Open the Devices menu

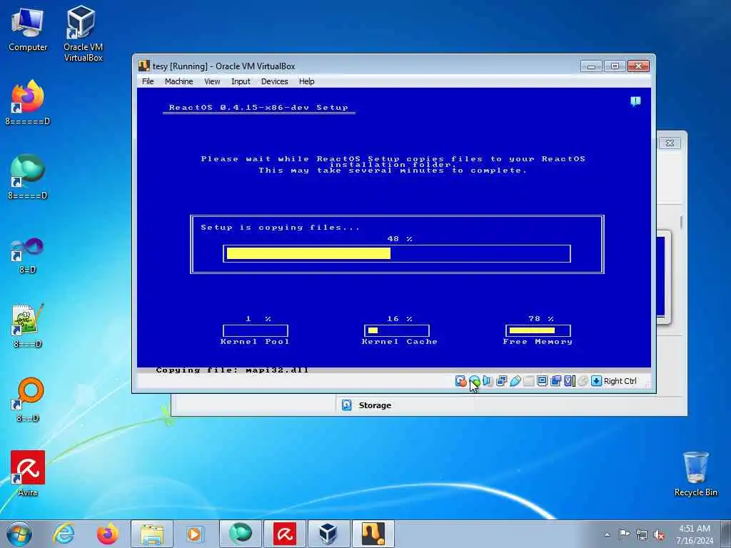point(275,81)
